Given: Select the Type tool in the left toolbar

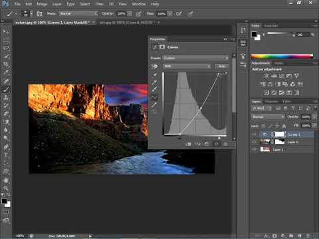Looking at the screenshot, I should pyautogui.click(x=6, y=155).
